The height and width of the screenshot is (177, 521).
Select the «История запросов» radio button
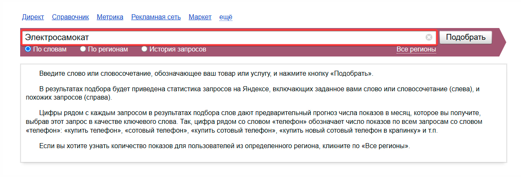point(144,49)
